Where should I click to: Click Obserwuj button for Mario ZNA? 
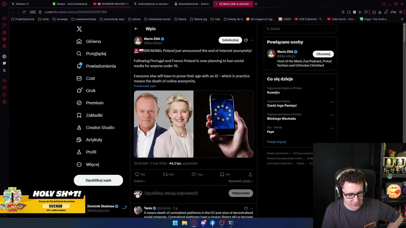point(323,54)
